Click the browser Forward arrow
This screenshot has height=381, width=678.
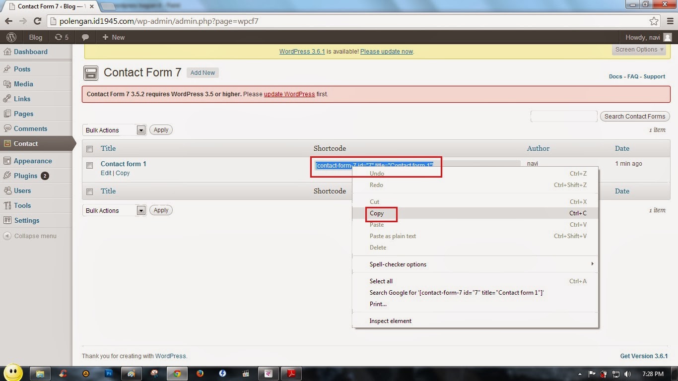[x=23, y=21]
